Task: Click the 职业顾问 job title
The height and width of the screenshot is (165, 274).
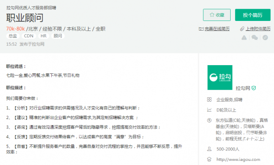Action: pyautogui.click(x=25, y=18)
